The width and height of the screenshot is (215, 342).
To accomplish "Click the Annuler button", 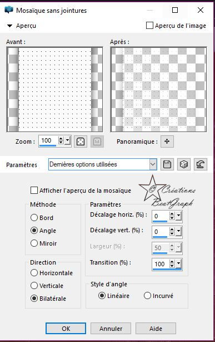I will [x=111, y=329].
